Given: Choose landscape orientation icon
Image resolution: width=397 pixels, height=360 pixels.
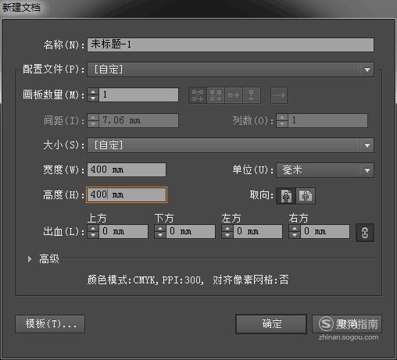Looking at the screenshot, I should [306, 196].
